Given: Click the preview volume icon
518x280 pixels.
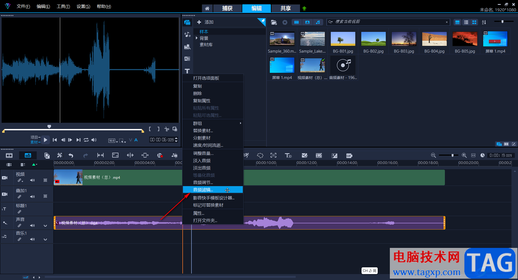Looking at the screenshot, I should [94, 140].
